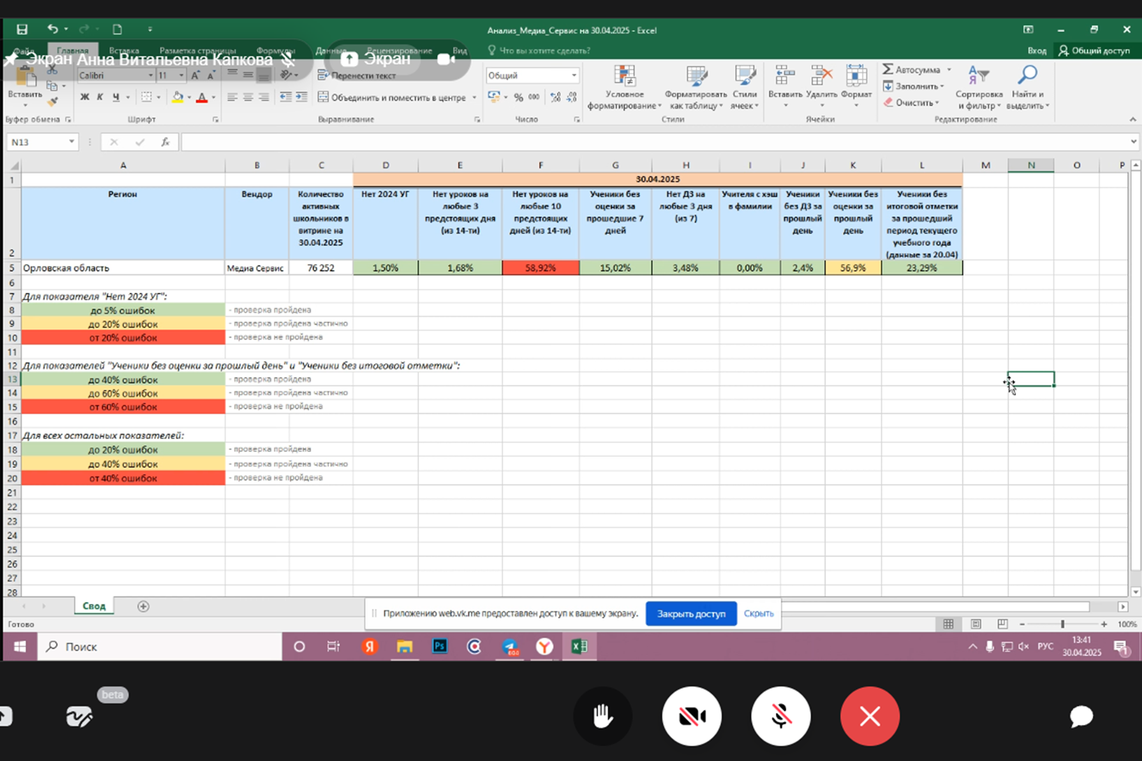The width and height of the screenshot is (1142, 761).
Task: Click the Photoshop icon in taskbar
Action: pos(439,646)
